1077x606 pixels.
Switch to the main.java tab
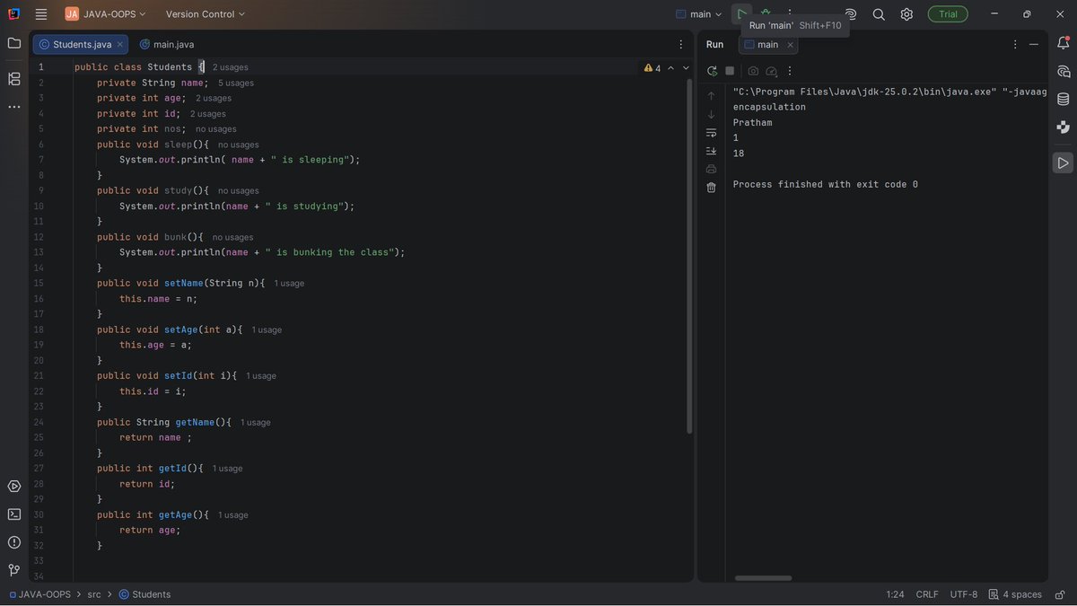point(167,44)
